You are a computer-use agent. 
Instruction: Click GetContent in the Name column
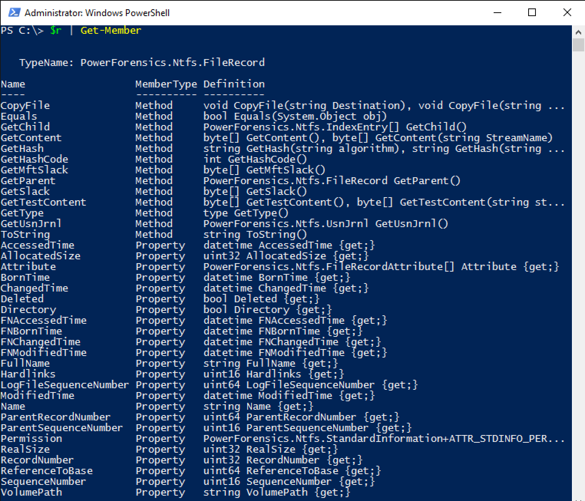31,138
